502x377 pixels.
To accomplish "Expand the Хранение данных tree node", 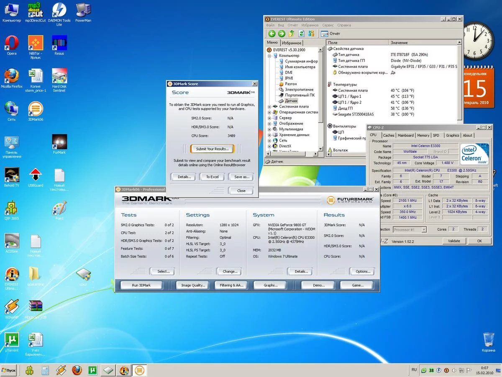I will (x=269, y=135).
